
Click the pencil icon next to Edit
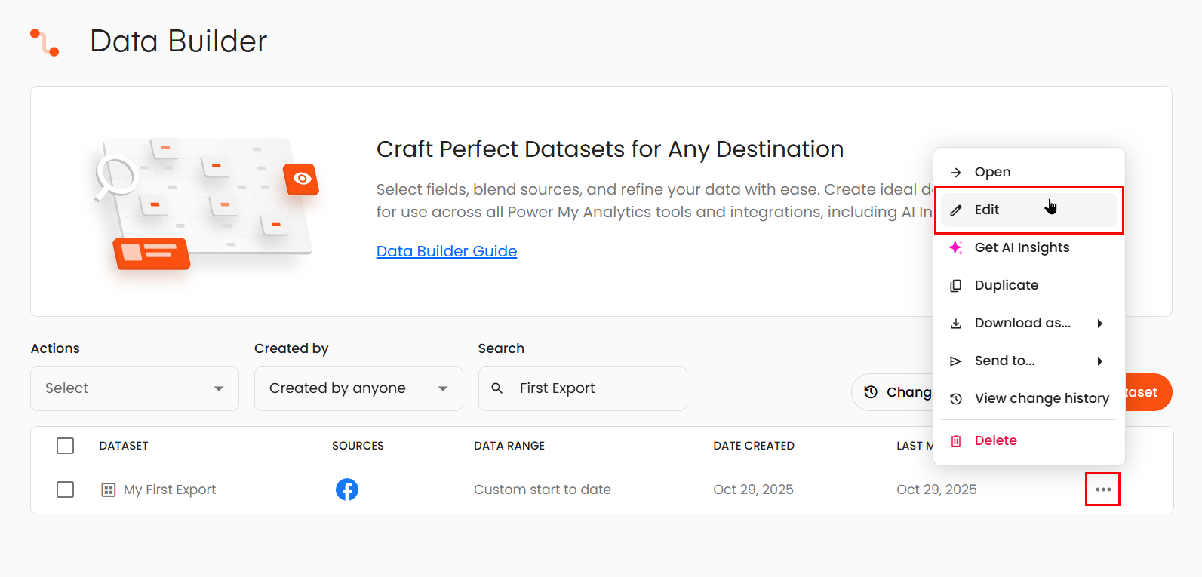click(x=956, y=210)
